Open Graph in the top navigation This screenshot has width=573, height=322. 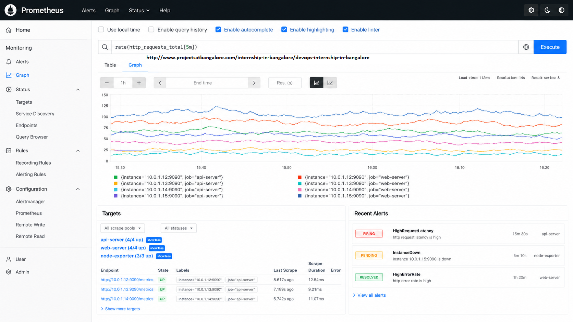pos(112,11)
